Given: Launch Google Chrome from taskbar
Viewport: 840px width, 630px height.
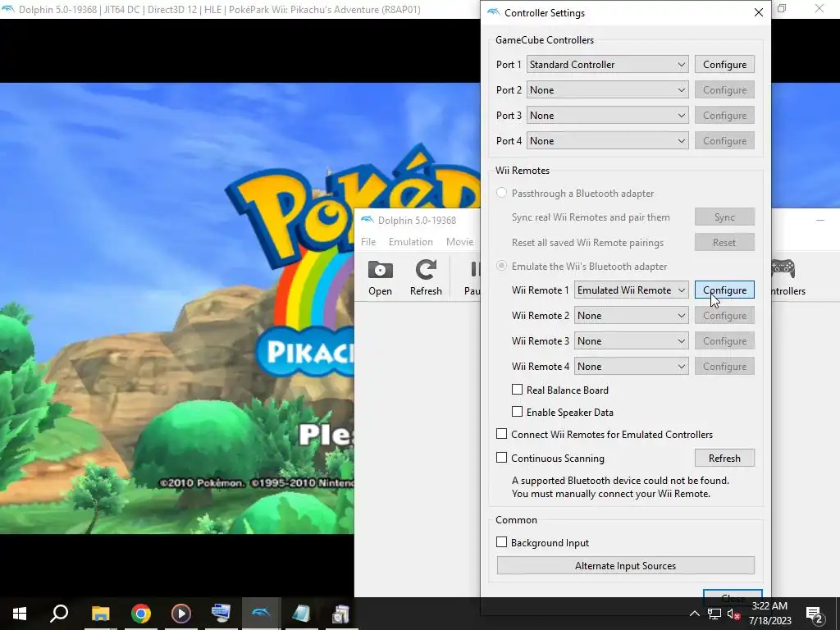Looking at the screenshot, I should tap(140, 614).
